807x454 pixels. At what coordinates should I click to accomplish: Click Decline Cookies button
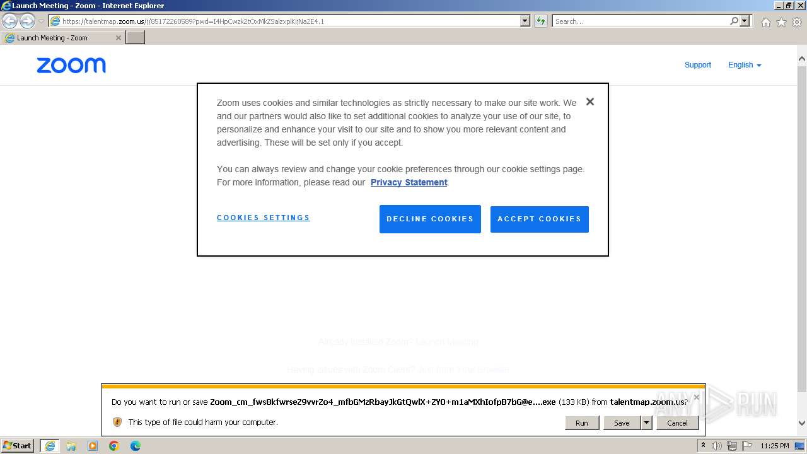(x=430, y=219)
